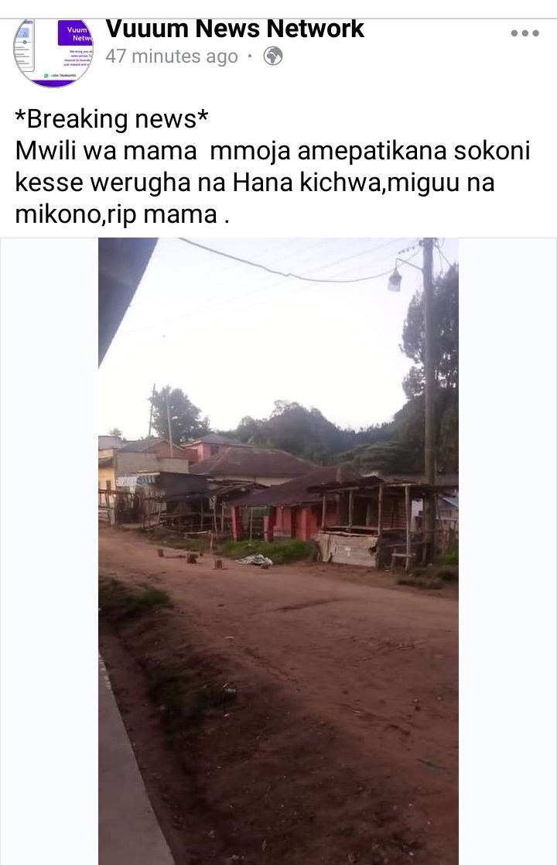Tap the blank margin right of photo
This screenshot has width=557, height=865.
[x=507, y=551]
